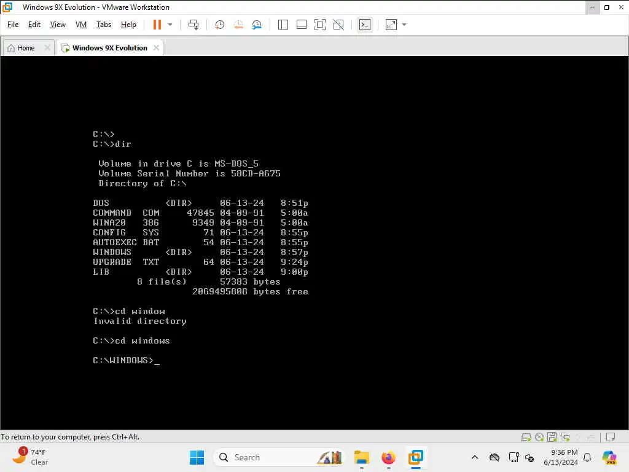This screenshot has height=472, width=629.
Task: Open the VM menu
Action: click(x=81, y=25)
